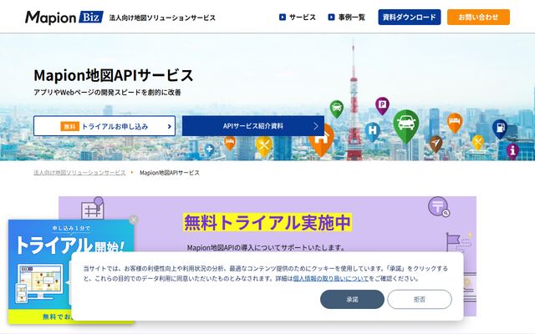This screenshot has height=334, width=535.
Task: Click postal search icon in purple banner
Action: click(x=438, y=206)
